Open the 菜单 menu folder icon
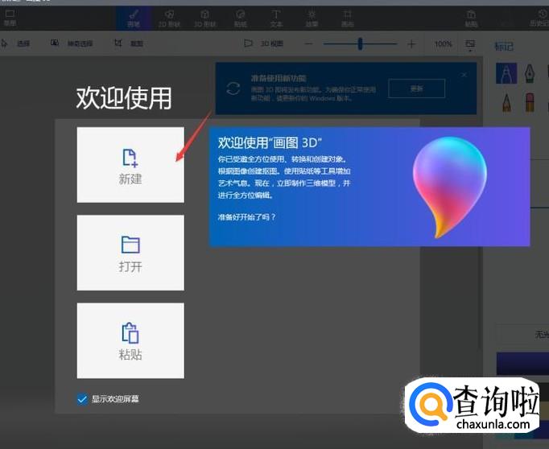The image size is (549, 449). [10, 19]
